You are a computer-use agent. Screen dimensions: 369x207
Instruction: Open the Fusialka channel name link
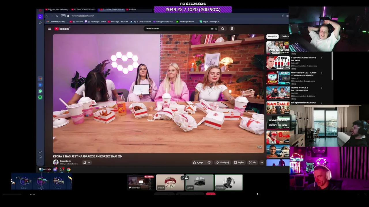click(65, 161)
